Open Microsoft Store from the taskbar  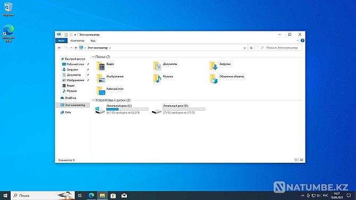[x=113, y=195]
